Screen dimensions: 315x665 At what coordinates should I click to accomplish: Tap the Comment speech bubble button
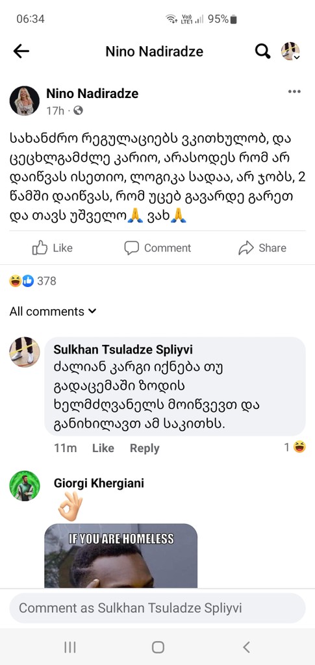click(x=158, y=248)
